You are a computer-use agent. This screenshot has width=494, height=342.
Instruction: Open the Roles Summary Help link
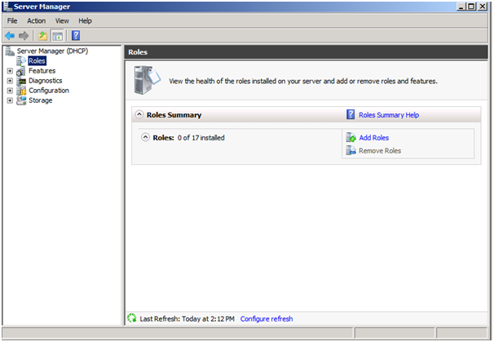coord(389,115)
